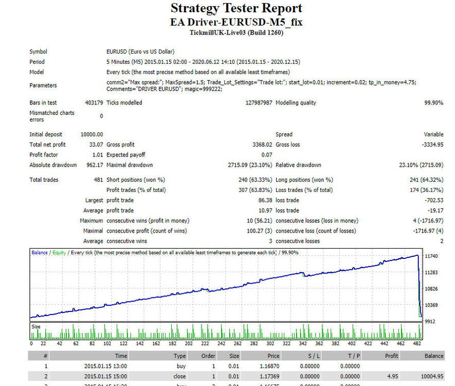The image size is (455, 386).
Task: Click largest profit trade value 86.38
Action: [265, 200]
